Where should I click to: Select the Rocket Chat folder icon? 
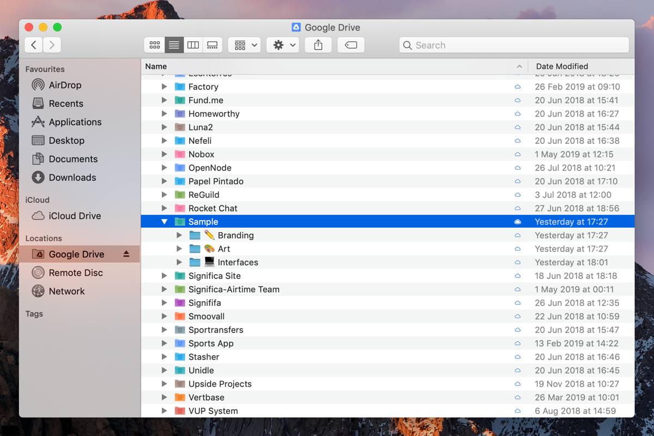180,208
